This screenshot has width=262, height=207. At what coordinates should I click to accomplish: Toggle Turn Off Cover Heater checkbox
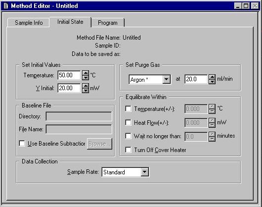[x=128, y=150]
